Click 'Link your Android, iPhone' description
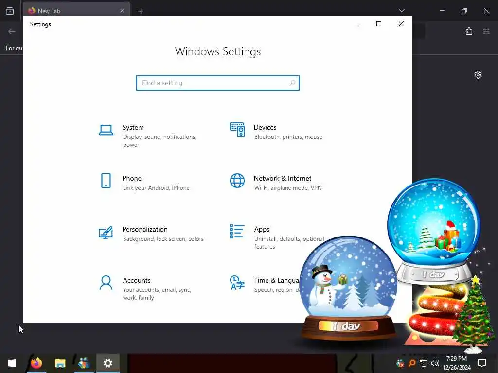This screenshot has height=373, width=498. [x=156, y=188]
